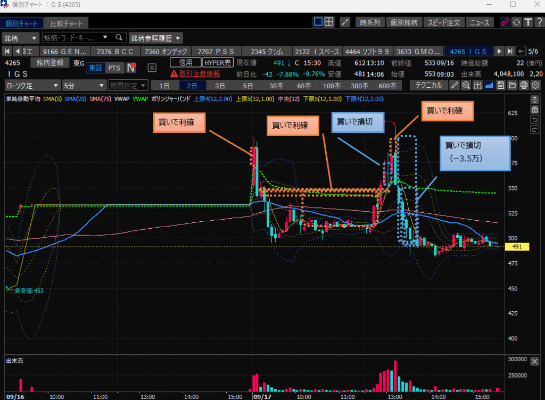
Task: Open the 銘柄参照履歴 dropdown
Action: (x=156, y=38)
